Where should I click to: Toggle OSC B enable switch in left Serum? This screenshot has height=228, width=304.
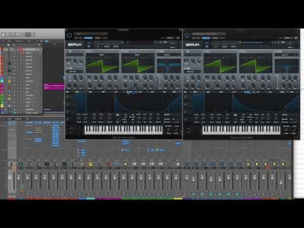123,51
